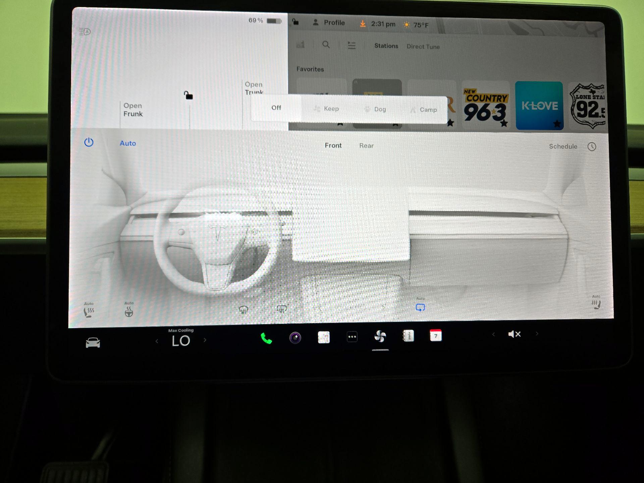The height and width of the screenshot is (483, 644).
Task: Tap the front defrost icon
Action: coord(244,309)
